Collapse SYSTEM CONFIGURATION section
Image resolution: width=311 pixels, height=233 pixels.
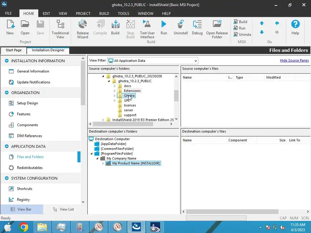(x=7, y=178)
